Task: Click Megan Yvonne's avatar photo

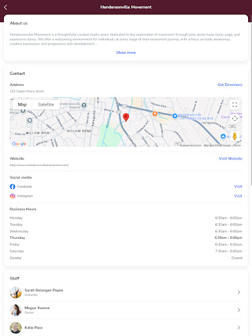Action: 16,310
